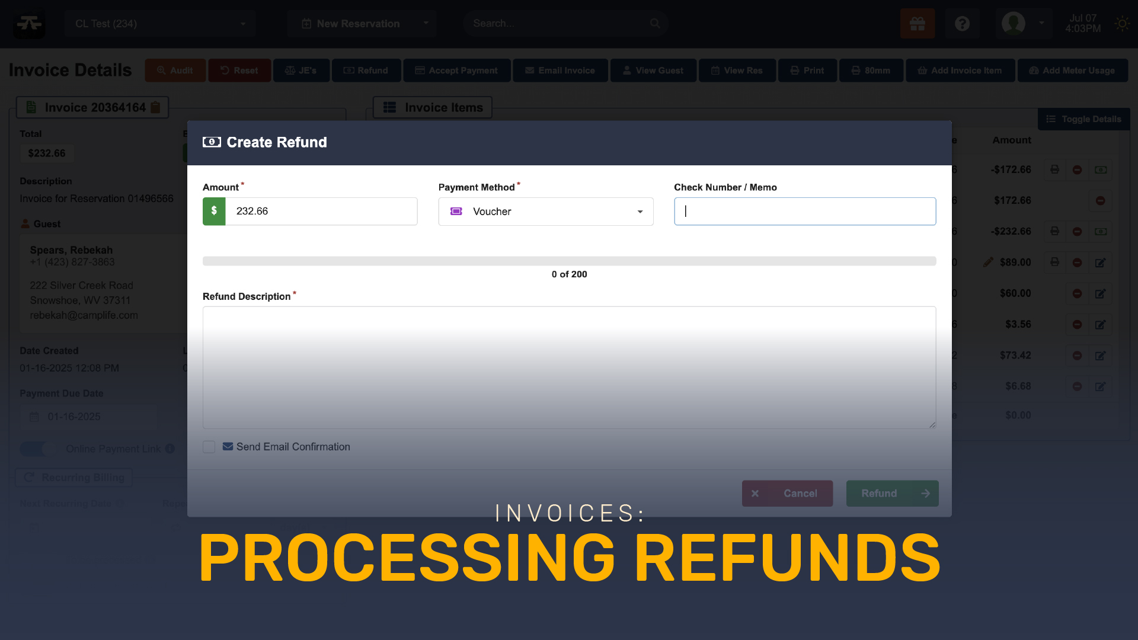1138x640 pixels.
Task: Switch to the Invoice Items tab
Action: pyautogui.click(x=432, y=107)
